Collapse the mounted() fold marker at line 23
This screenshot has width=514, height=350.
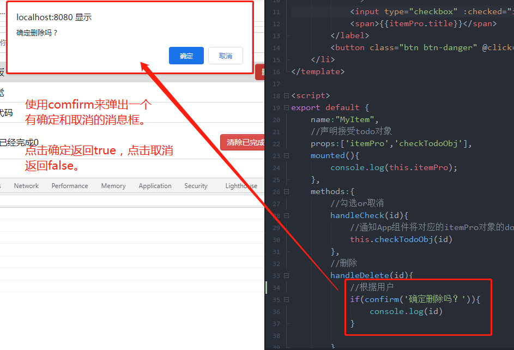[x=286, y=156]
